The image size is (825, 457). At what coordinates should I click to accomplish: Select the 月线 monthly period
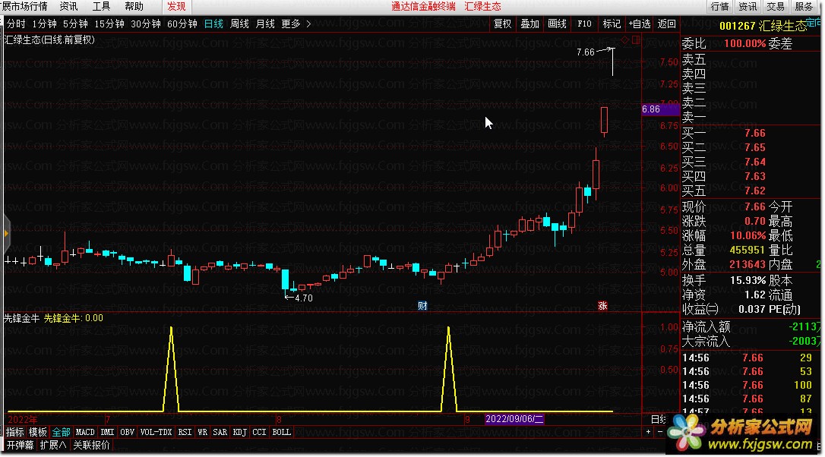coord(265,24)
